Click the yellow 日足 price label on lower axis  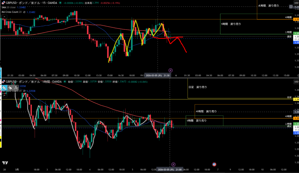click(296, 99)
